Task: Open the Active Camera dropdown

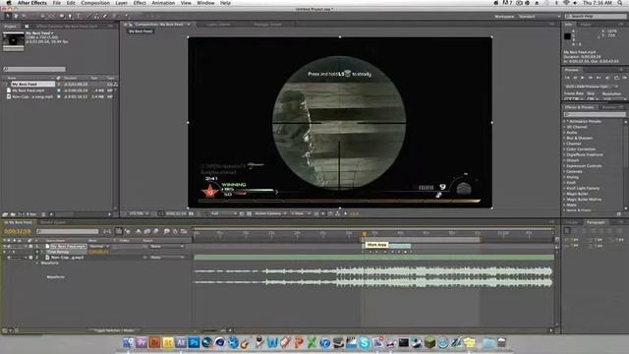Action: pos(270,214)
